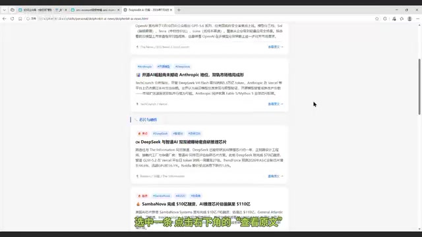Open original article link on the Anthropic card

click(276, 104)
